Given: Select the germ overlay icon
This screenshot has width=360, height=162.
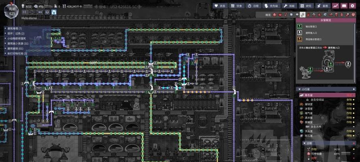Looking at the screenshot, I should pos(320,15).
